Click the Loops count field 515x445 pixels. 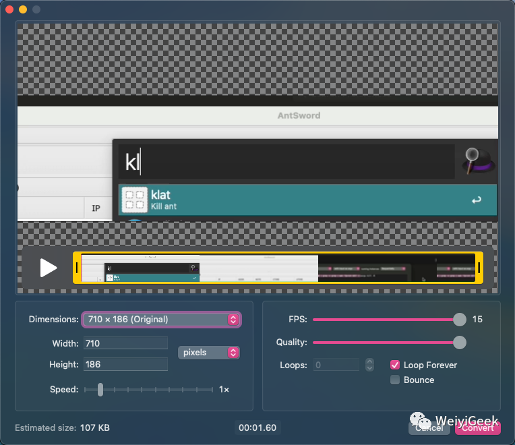pyautogui.click(x=336, y=365)
